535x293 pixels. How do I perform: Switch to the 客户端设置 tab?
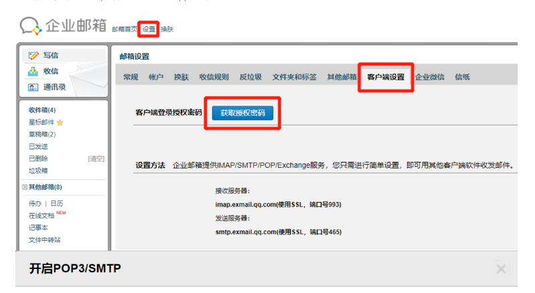click(385, 77)
